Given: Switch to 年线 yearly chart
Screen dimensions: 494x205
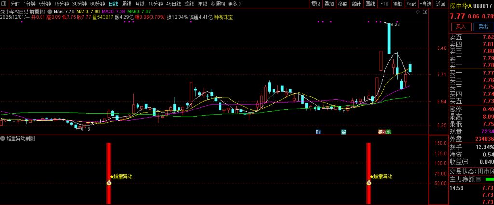Looking at the screenshot, I should click(x=203, y=4).
